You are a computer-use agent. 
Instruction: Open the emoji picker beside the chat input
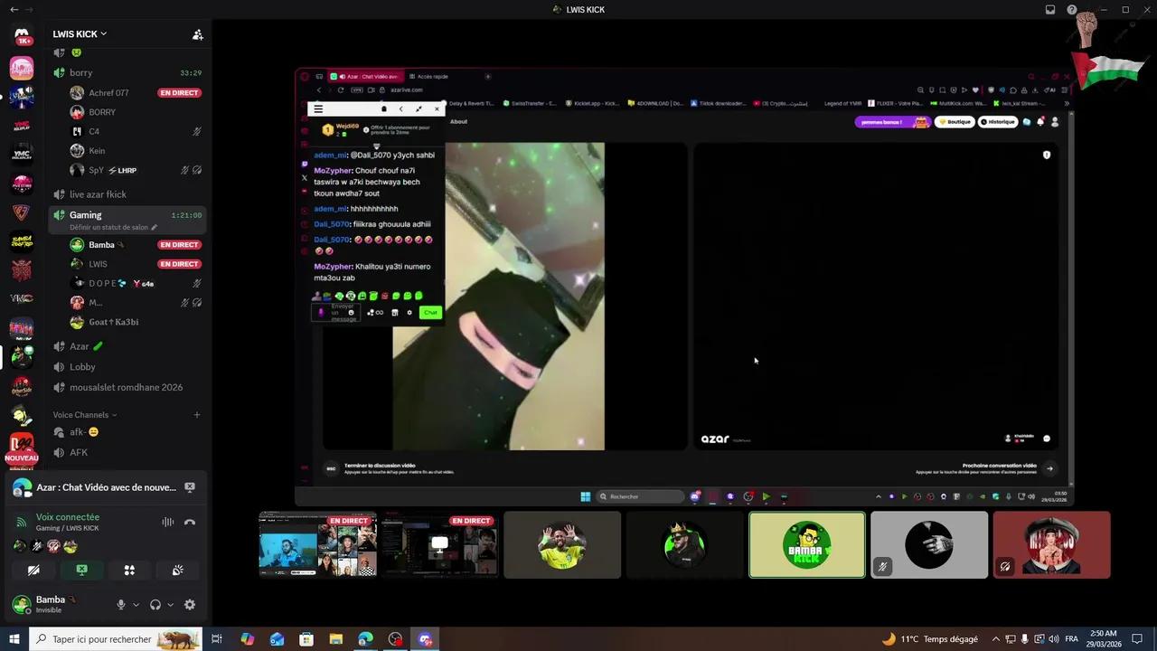pos(351,312)
